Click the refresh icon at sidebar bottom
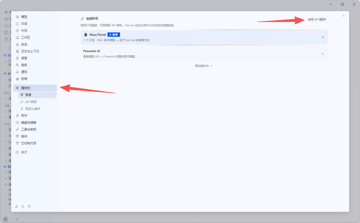Image resolution: width=360 pixels, height=223 pixels. 29,206
